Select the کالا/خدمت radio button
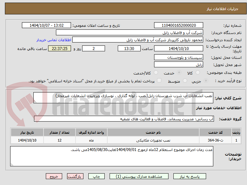 (x=156, y=73)
